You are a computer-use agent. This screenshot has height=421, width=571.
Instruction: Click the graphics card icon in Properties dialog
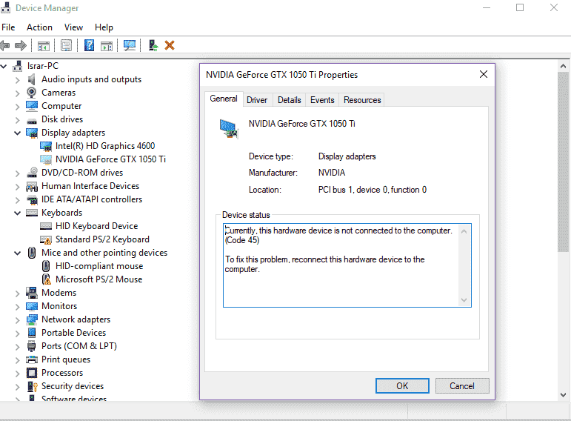tap(229, 129)
